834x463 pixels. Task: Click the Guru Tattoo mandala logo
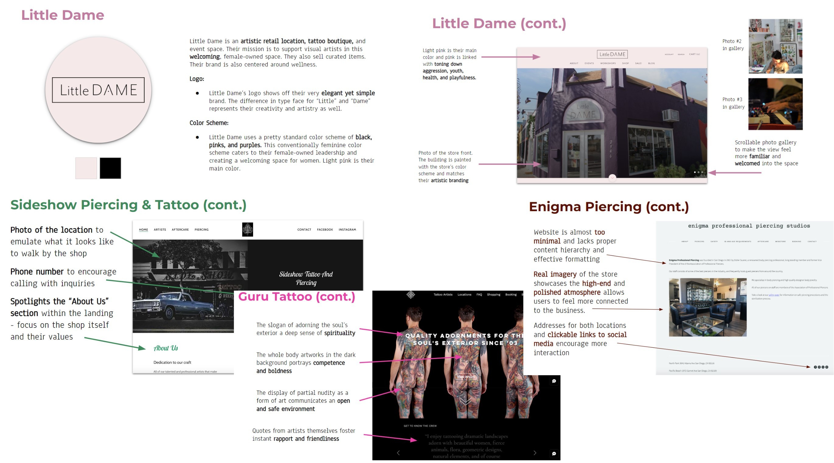click(410, 294)
